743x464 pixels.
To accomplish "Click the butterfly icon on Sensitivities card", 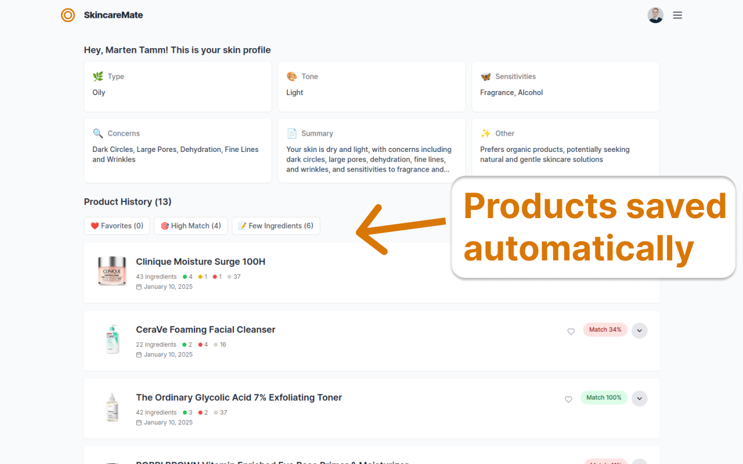I will click(x=486, y=77).
